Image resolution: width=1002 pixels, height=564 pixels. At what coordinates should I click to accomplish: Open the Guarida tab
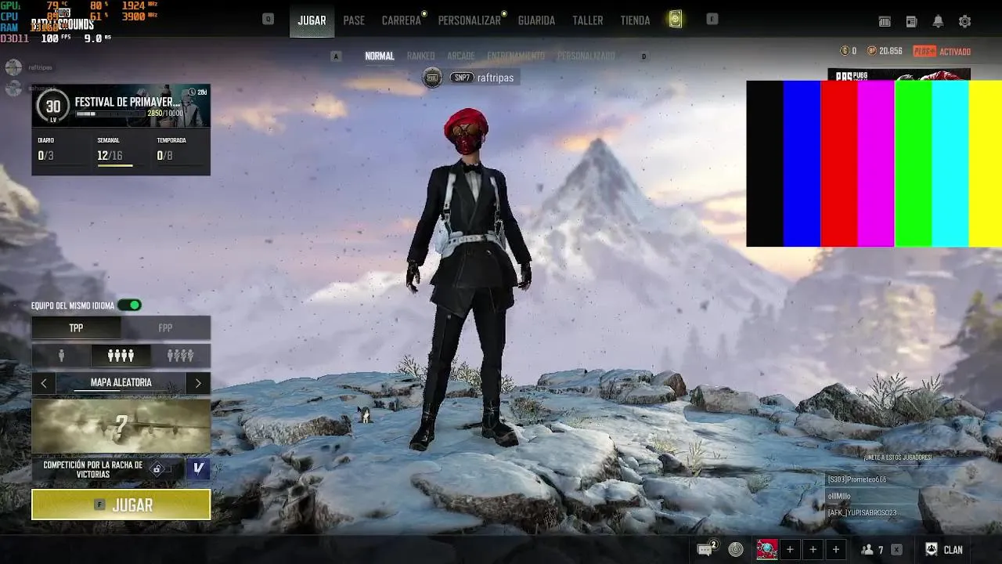click(536, 20)
